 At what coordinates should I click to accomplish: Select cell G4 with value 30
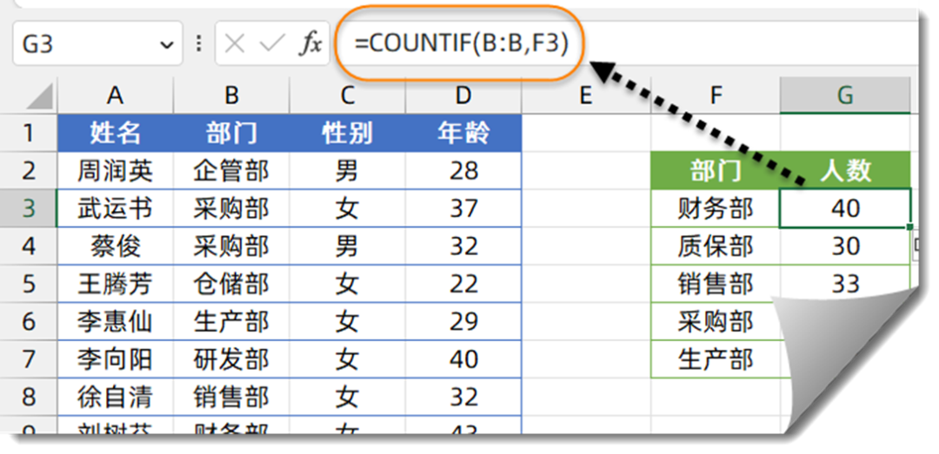pos(845,247)
